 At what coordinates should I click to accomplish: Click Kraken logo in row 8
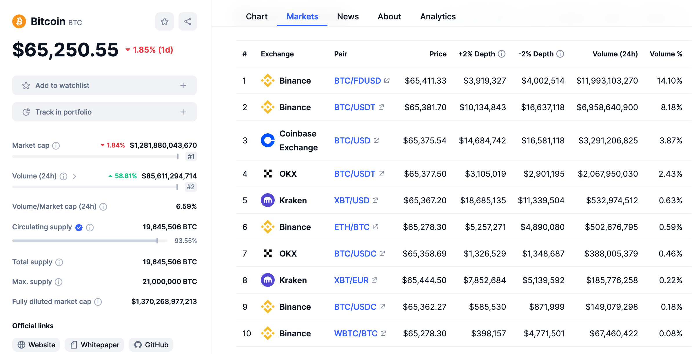point(268,280)
